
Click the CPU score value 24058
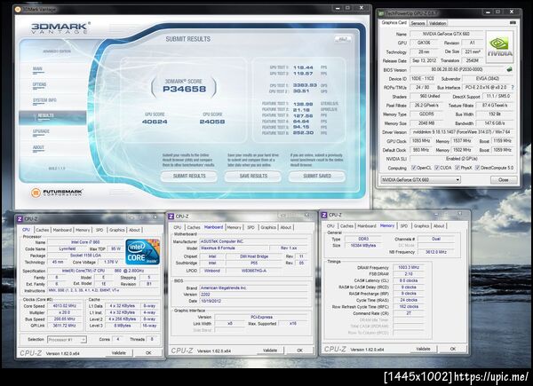tap(212, 122)
